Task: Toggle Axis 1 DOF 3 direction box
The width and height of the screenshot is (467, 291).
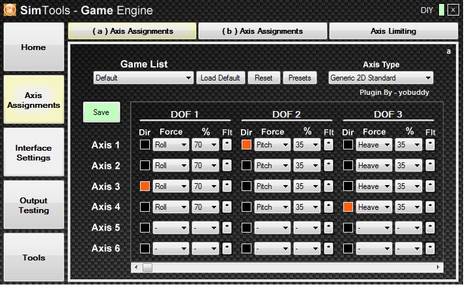Action: pyautogui.click(x=348, y=145)
